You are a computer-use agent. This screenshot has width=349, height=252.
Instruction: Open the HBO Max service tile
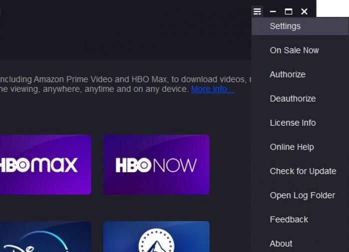point(45,165)
